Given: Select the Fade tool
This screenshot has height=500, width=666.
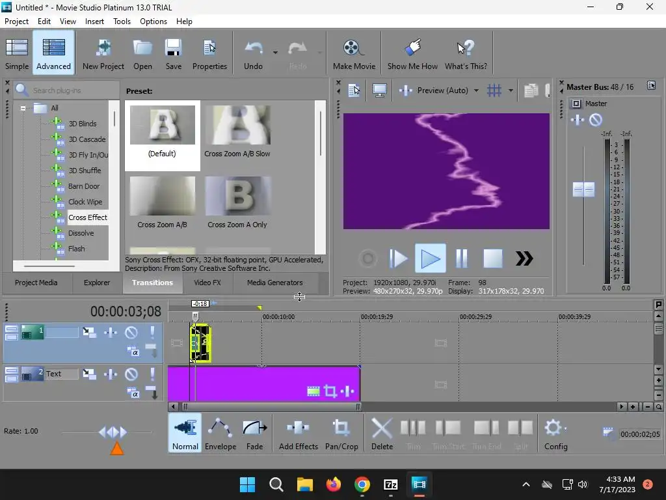Looking at the screenshot, I should (254, 433).
